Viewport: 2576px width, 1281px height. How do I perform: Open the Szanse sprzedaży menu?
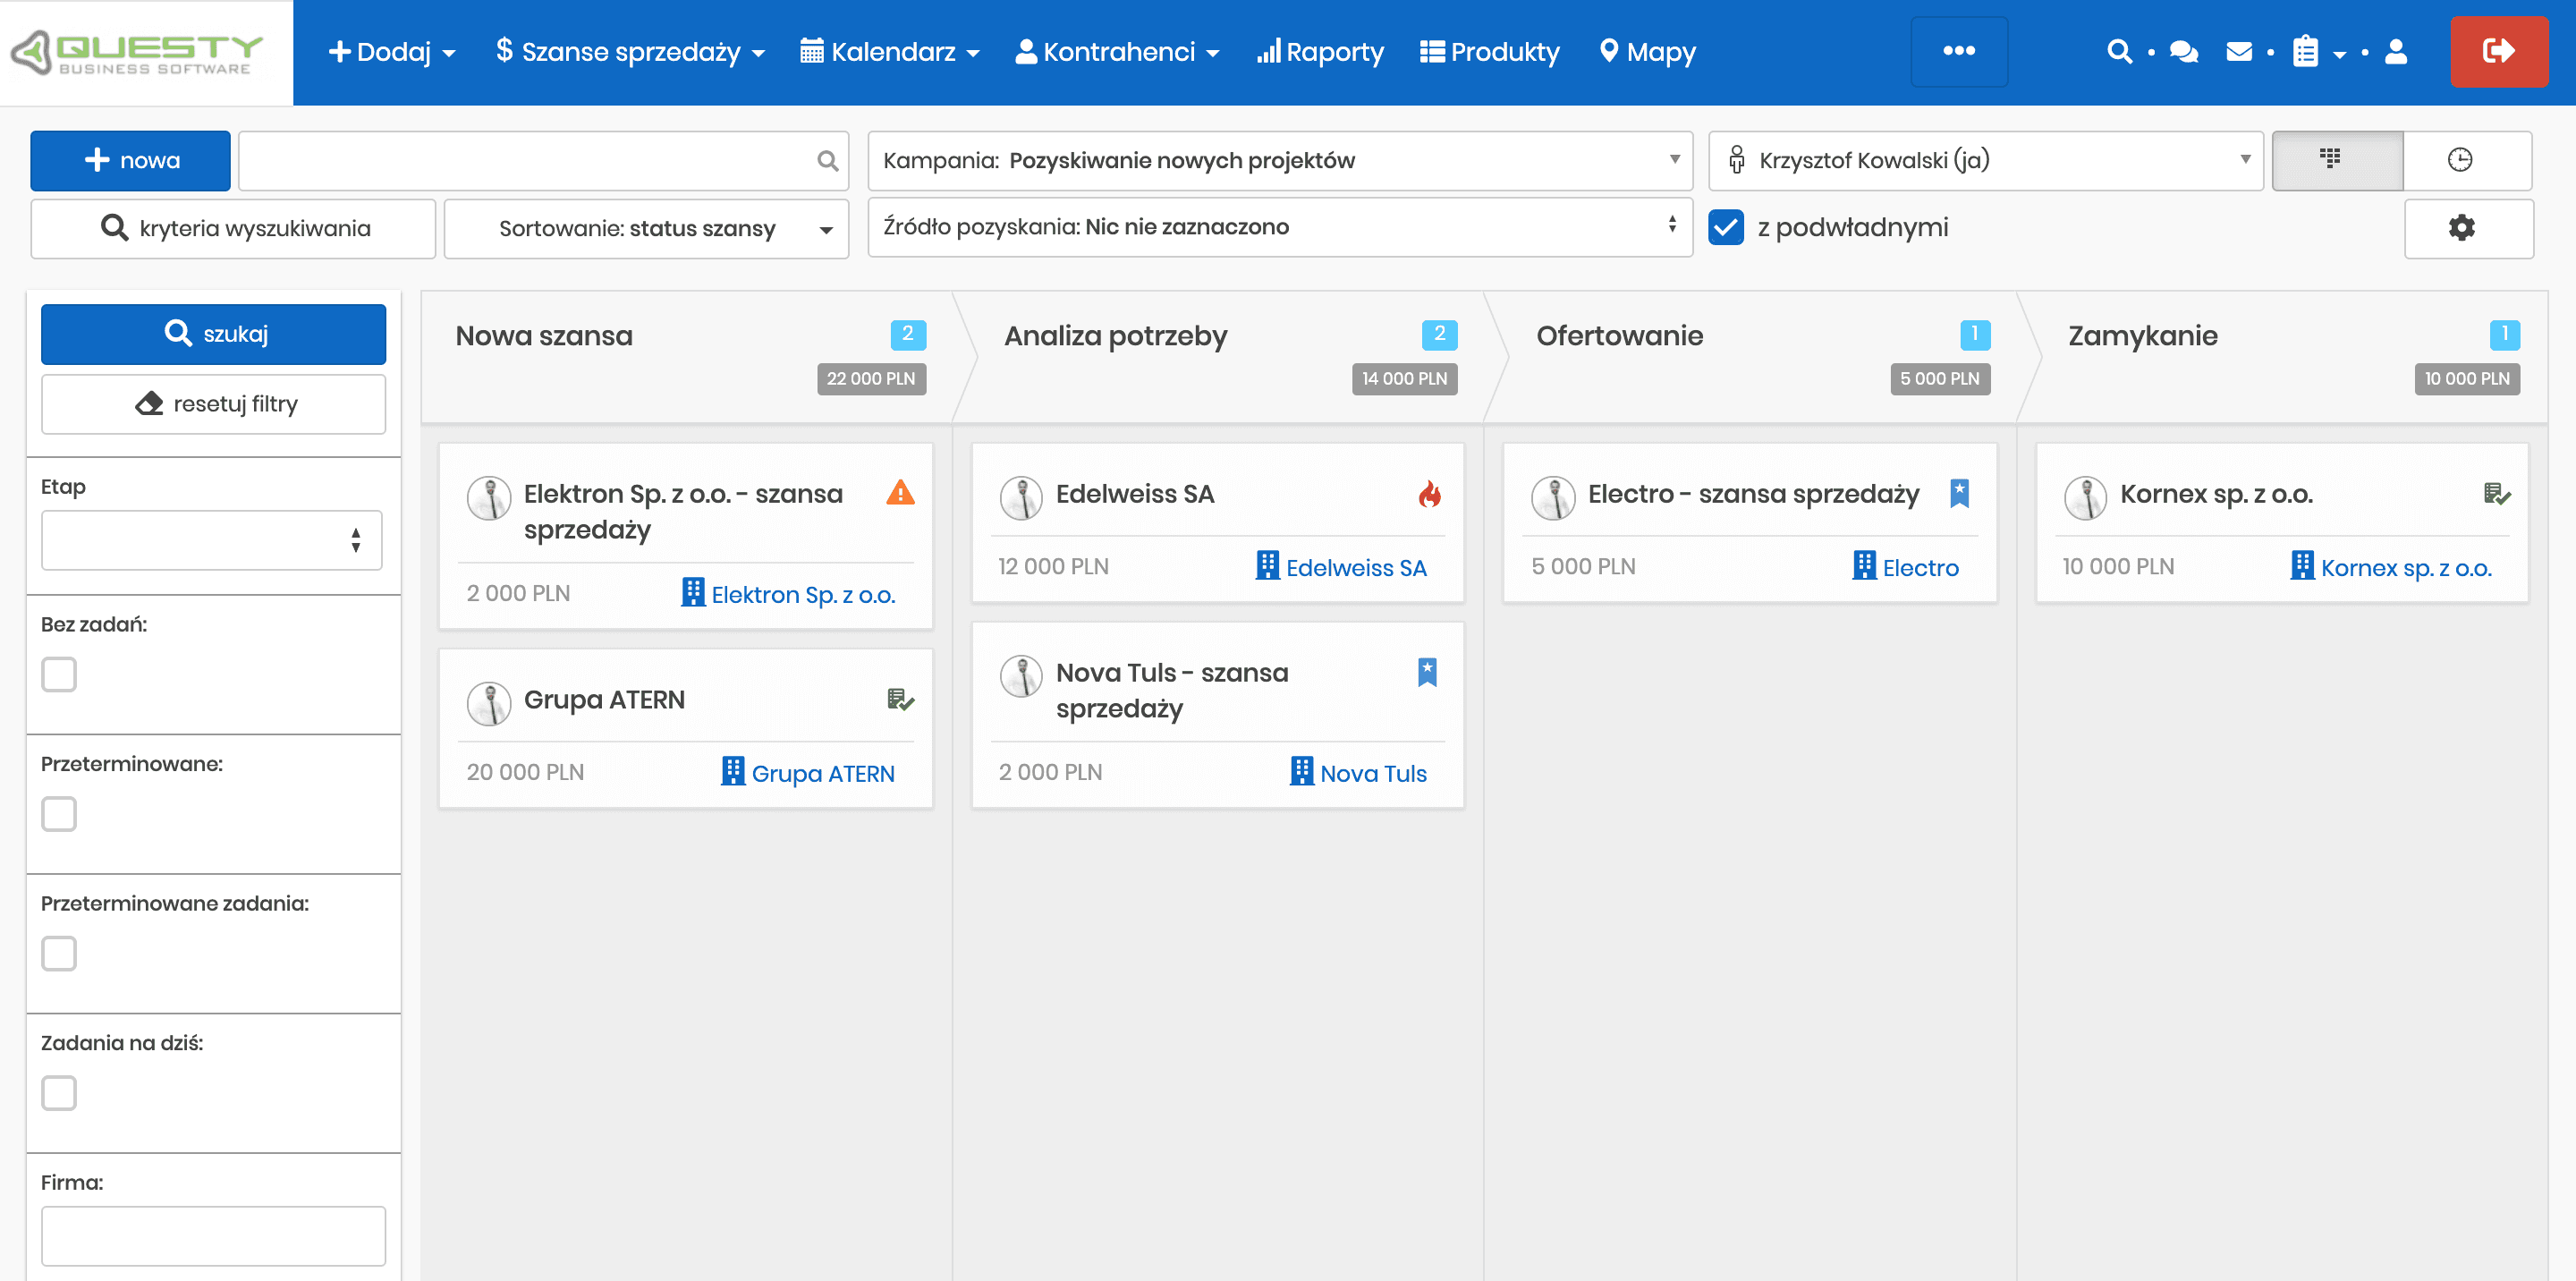point(630,52)
